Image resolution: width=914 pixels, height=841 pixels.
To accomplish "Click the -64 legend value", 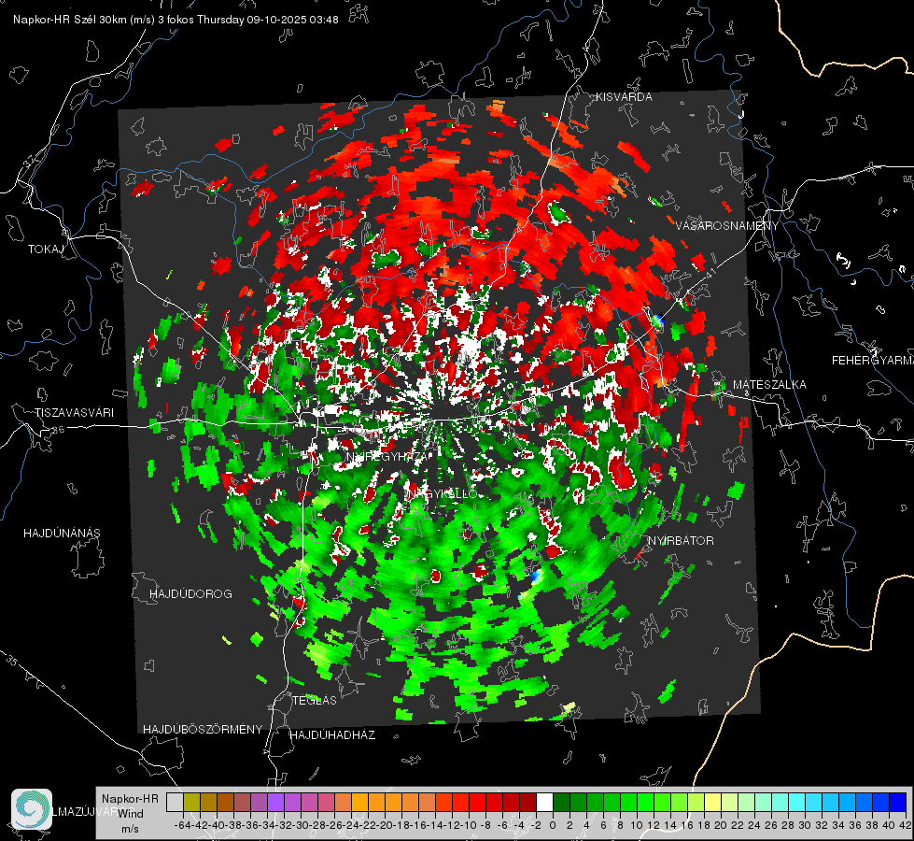I will (x=182, y=825).
